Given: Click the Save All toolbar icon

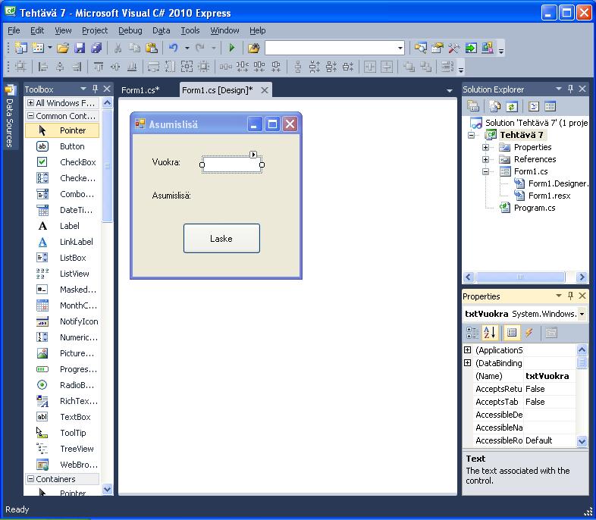Looking at the screenshot, I should (96, 48).
